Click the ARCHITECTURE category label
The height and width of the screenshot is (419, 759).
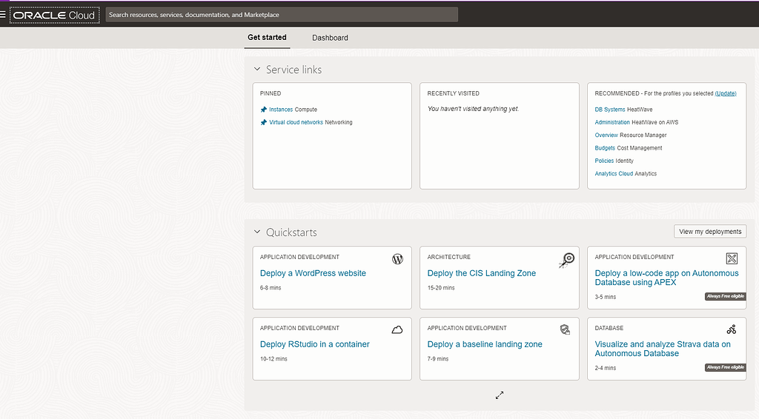pos(448,257)
